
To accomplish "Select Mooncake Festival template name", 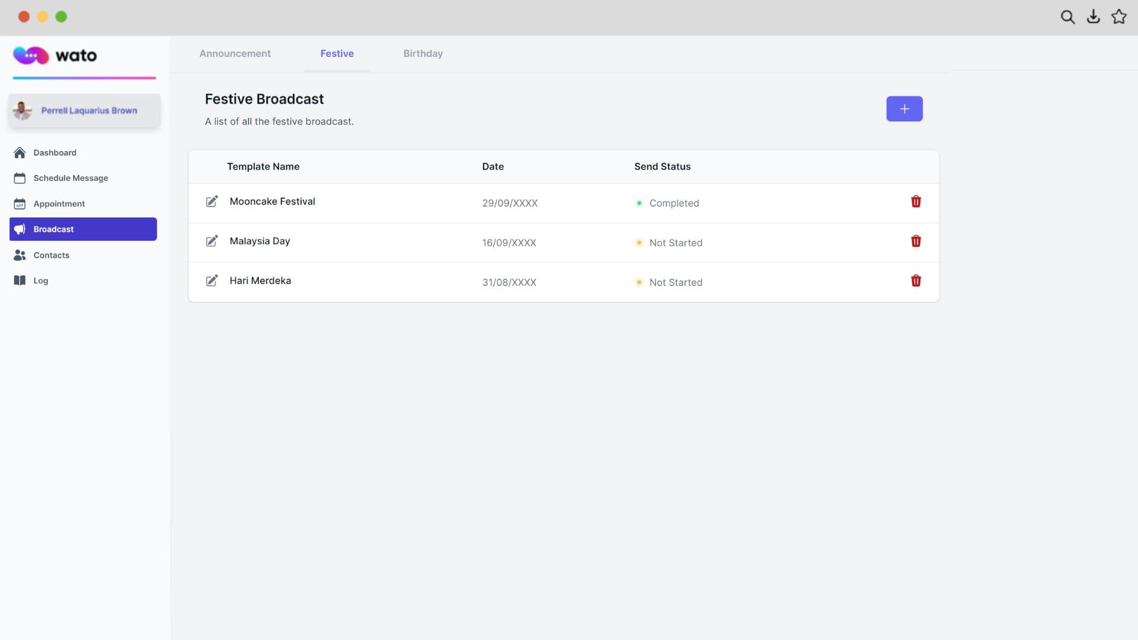I will tap(272, 201).
